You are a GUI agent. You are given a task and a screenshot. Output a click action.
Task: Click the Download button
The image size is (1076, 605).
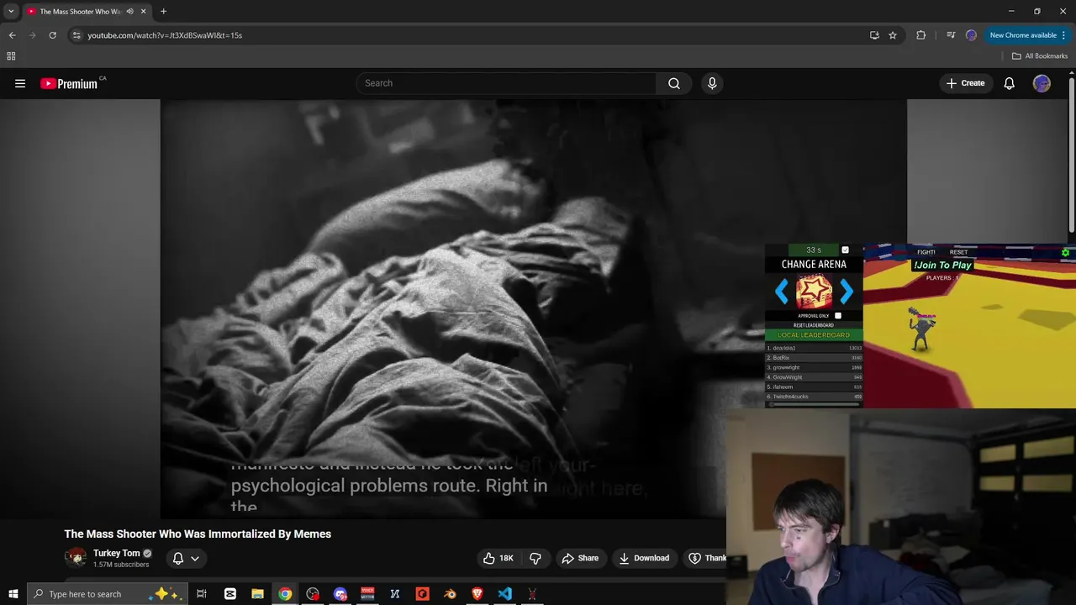coord(644,558)
